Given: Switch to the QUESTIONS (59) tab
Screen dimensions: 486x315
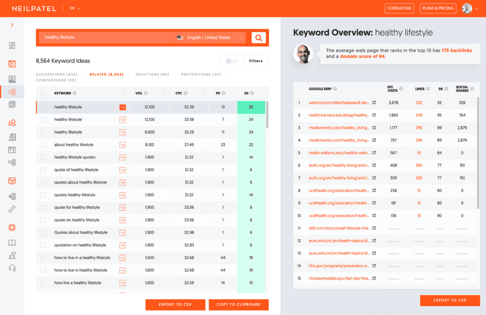Looking at the screenshot, I should pos(152,74).
